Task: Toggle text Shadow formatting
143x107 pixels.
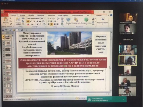Action: click(x=37, y=21)
